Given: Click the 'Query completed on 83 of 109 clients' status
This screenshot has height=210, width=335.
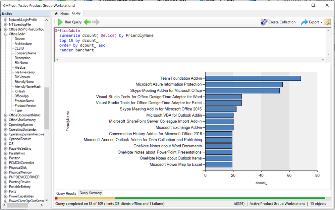Looking at the screenshot, I should pos(110,204).
